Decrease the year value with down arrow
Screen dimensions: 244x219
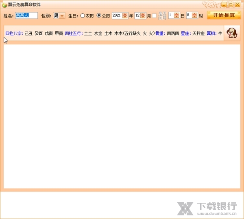tap(125, 17)
